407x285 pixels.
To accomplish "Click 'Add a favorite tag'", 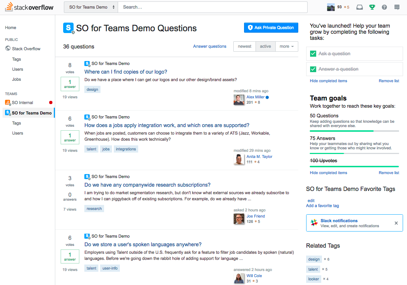I will [x=322, y=206].
